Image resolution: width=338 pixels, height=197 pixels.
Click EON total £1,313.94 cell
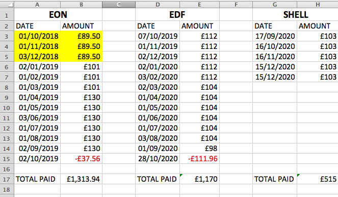[81, 179]
